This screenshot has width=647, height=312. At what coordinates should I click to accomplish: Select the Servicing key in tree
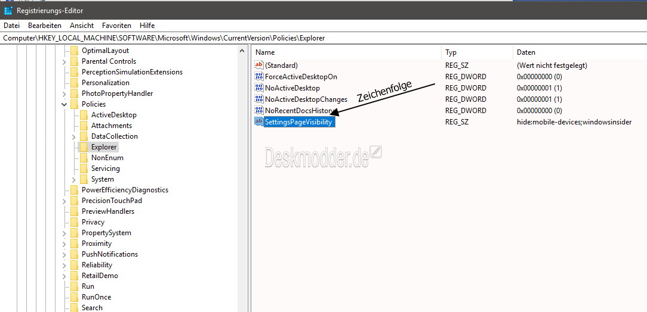coord(105,169)
